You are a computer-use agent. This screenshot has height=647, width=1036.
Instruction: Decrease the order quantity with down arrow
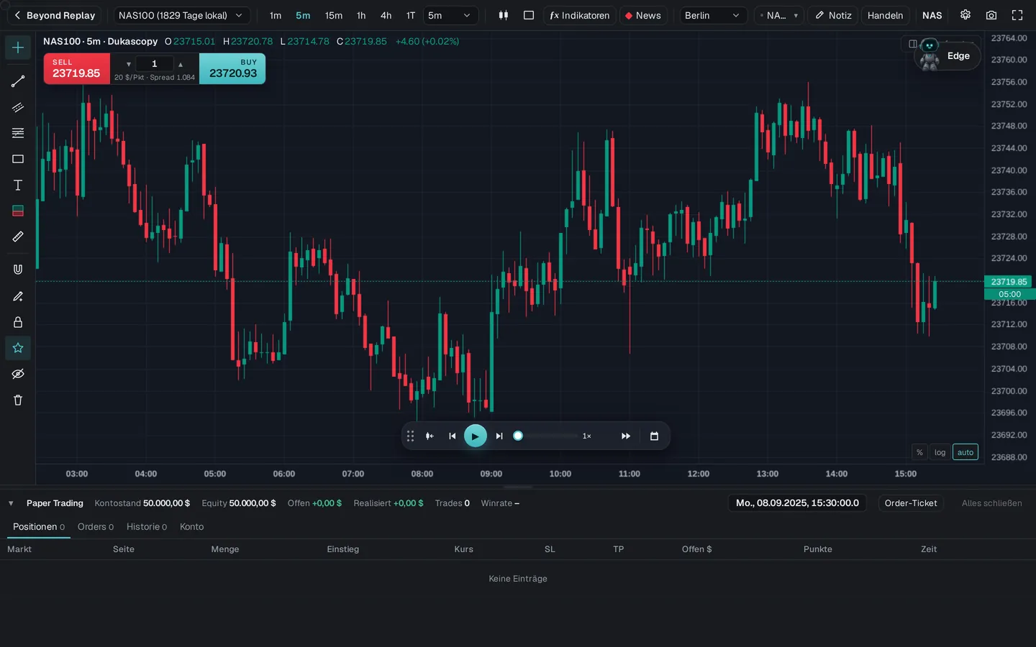tap(129, 64)
